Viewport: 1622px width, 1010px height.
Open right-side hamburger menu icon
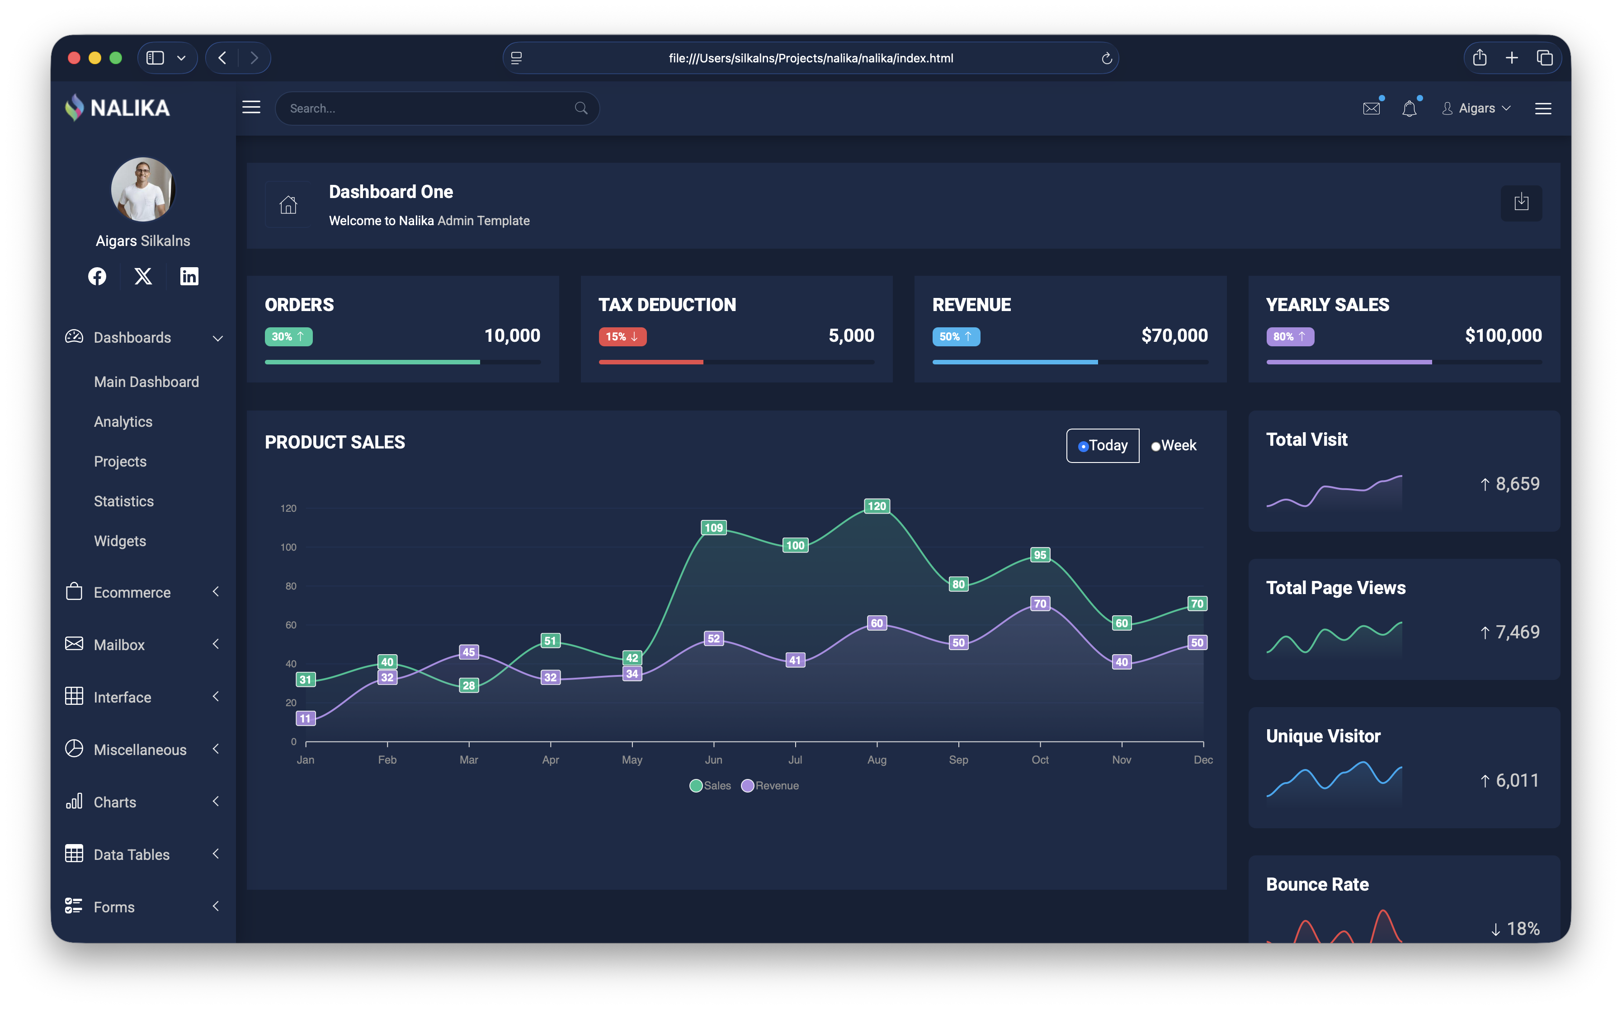point(1542,109)
